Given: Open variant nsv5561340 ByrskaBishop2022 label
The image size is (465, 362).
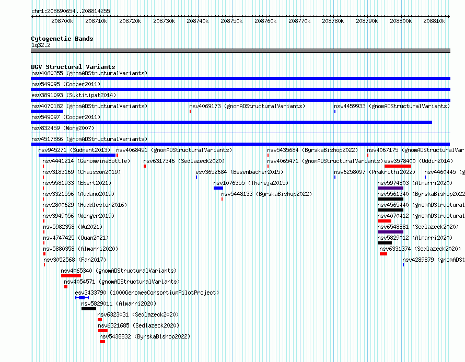Looking at the screenshot, I should [x=421, y=194].
